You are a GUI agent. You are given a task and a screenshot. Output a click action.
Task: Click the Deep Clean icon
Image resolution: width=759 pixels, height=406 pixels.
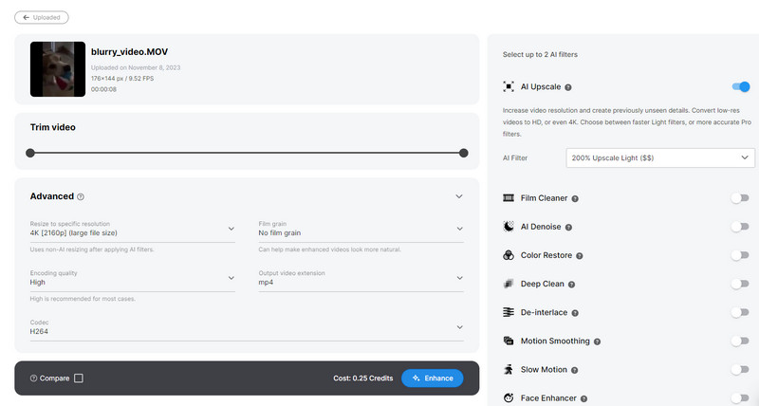click(x=509, y=284)
